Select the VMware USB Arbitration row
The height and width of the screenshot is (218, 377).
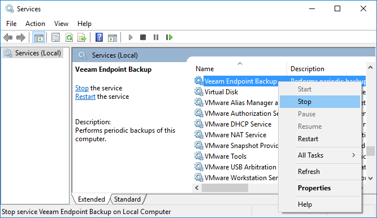(236, 167)
